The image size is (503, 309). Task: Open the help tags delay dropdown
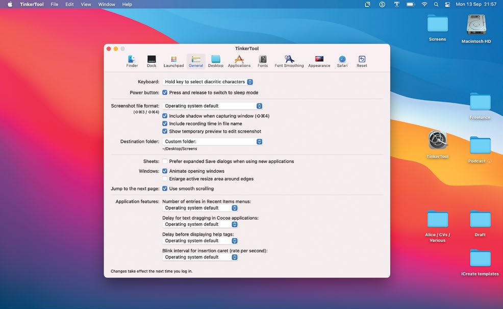pos(200,240)
